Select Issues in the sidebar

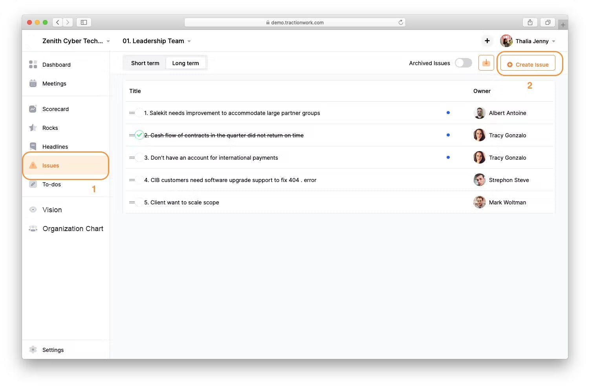coord(65,166)
